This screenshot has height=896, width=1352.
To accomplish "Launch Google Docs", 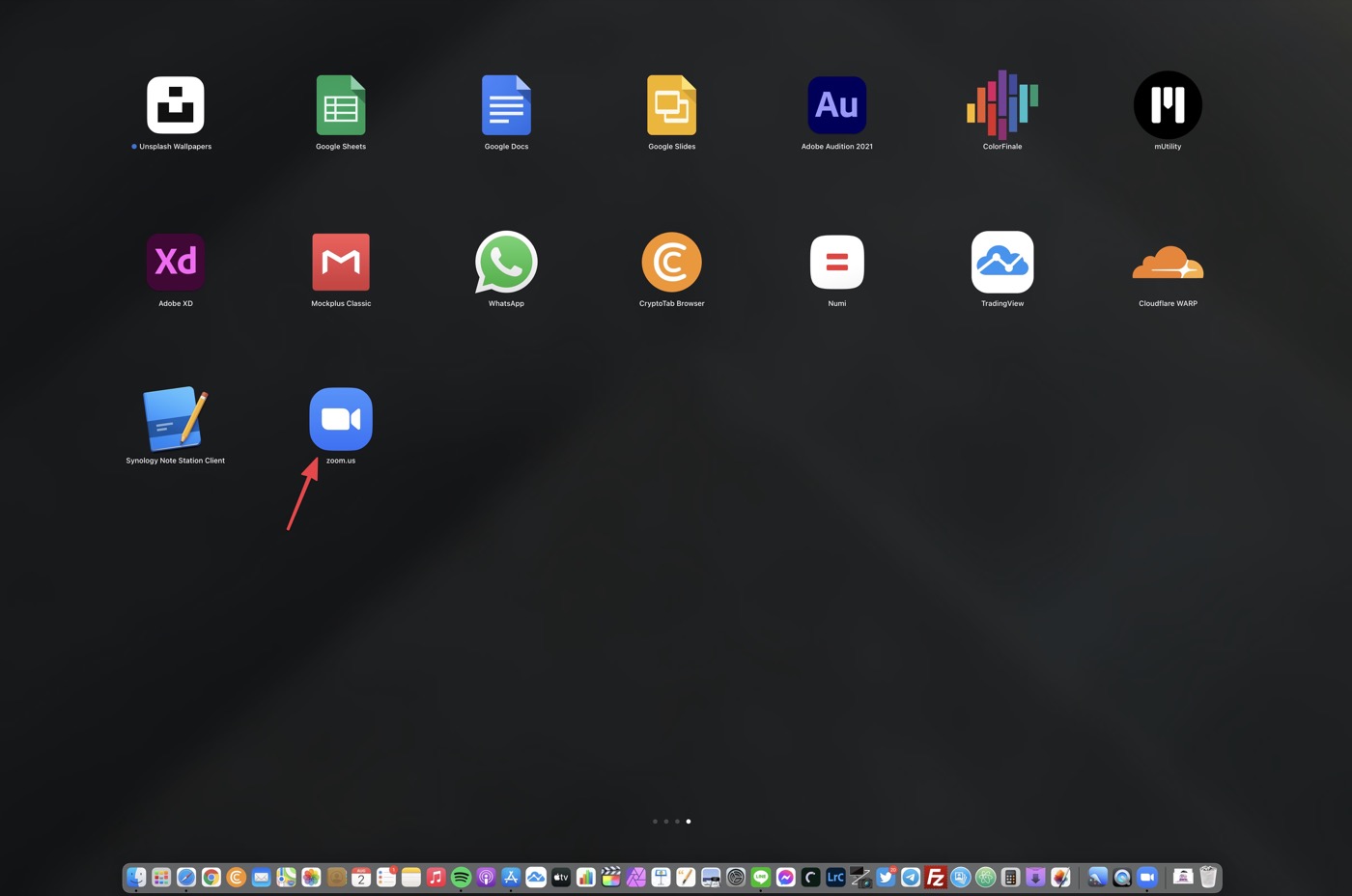I will [x=506, y=105].
